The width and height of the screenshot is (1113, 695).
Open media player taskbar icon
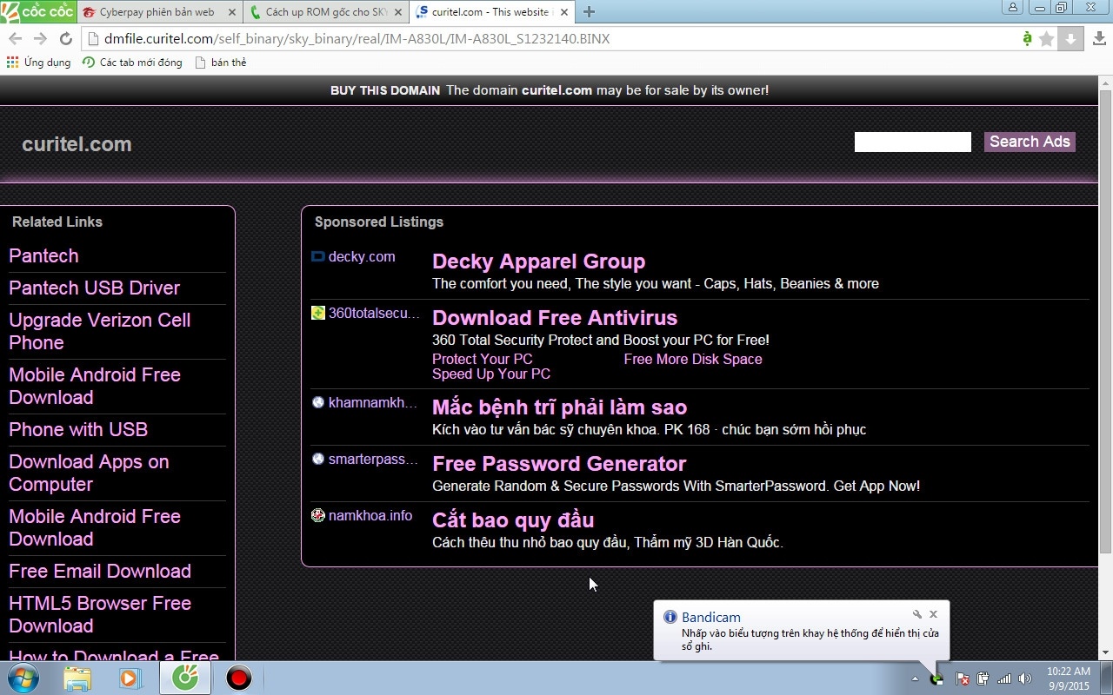[x=131, y=678]
